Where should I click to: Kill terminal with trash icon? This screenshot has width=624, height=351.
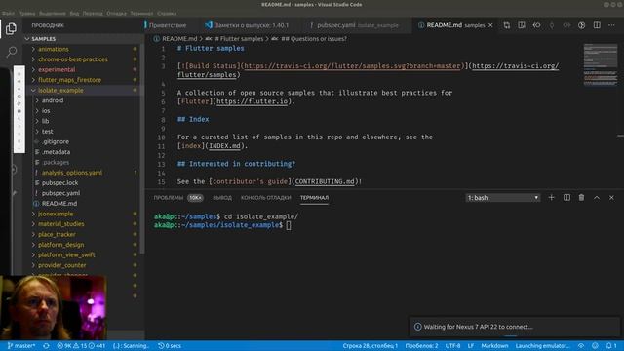pyautogui.click(x=581, y=197)
